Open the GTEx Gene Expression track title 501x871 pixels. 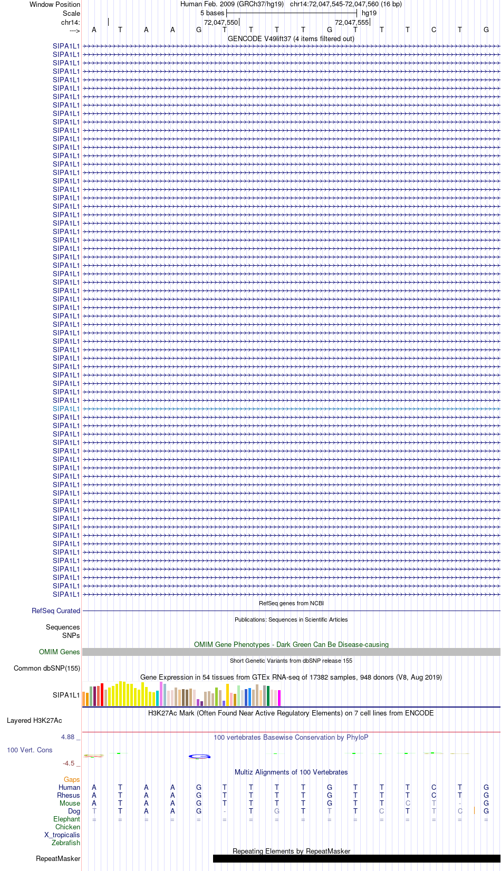click(x=291, y=677)
